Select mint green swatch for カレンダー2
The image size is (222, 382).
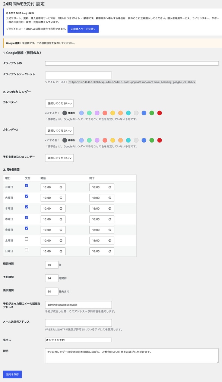coord(89,140)
